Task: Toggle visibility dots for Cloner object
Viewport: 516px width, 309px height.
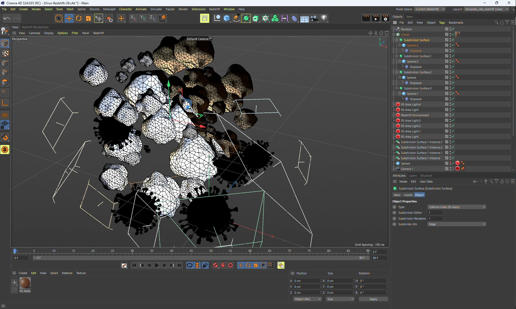Action: pos(450,34)
